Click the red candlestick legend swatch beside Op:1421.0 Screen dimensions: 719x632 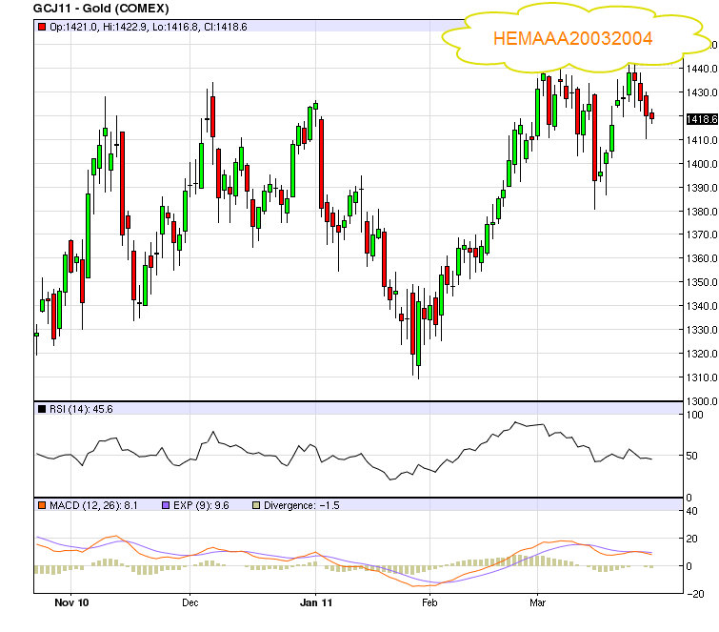pyautogui.click(x=42, y=27)
